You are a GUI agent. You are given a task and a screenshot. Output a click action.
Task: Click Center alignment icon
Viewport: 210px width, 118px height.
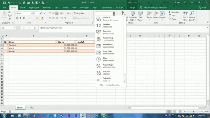click(x=53, y=18)
